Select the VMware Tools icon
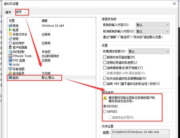 point(10,56)
